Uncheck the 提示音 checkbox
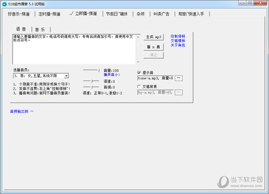The width and height of the screenshot is (269, 194). (139, 73)
